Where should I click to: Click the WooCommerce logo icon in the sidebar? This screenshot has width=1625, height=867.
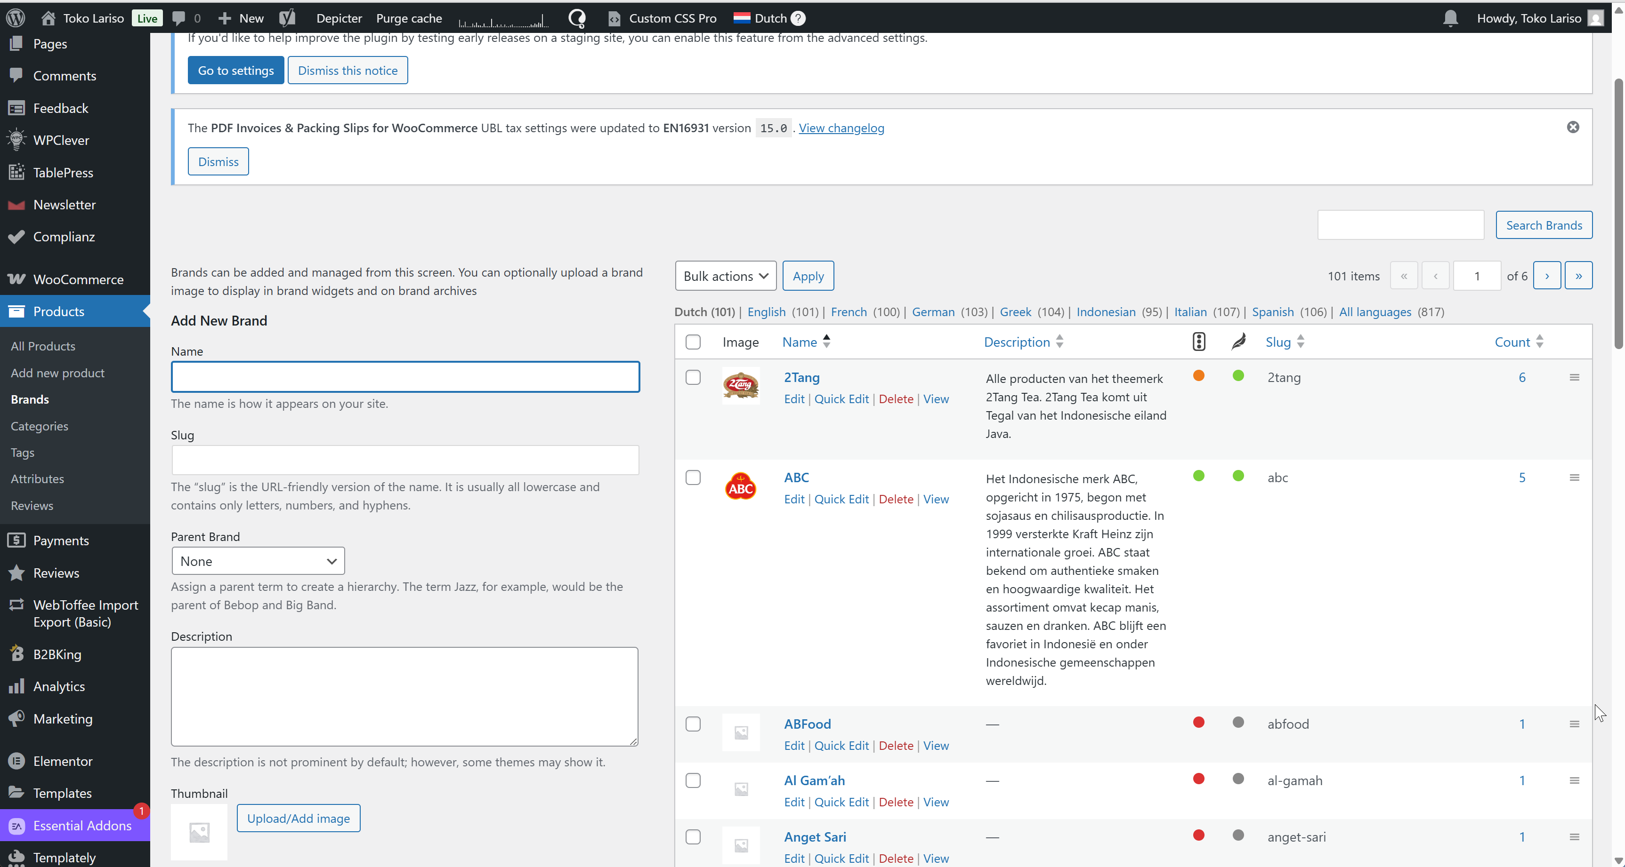point(16,278)
